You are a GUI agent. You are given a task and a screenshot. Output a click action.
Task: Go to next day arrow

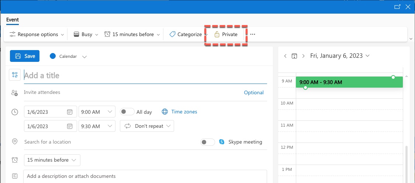click(x=303, y=56)
